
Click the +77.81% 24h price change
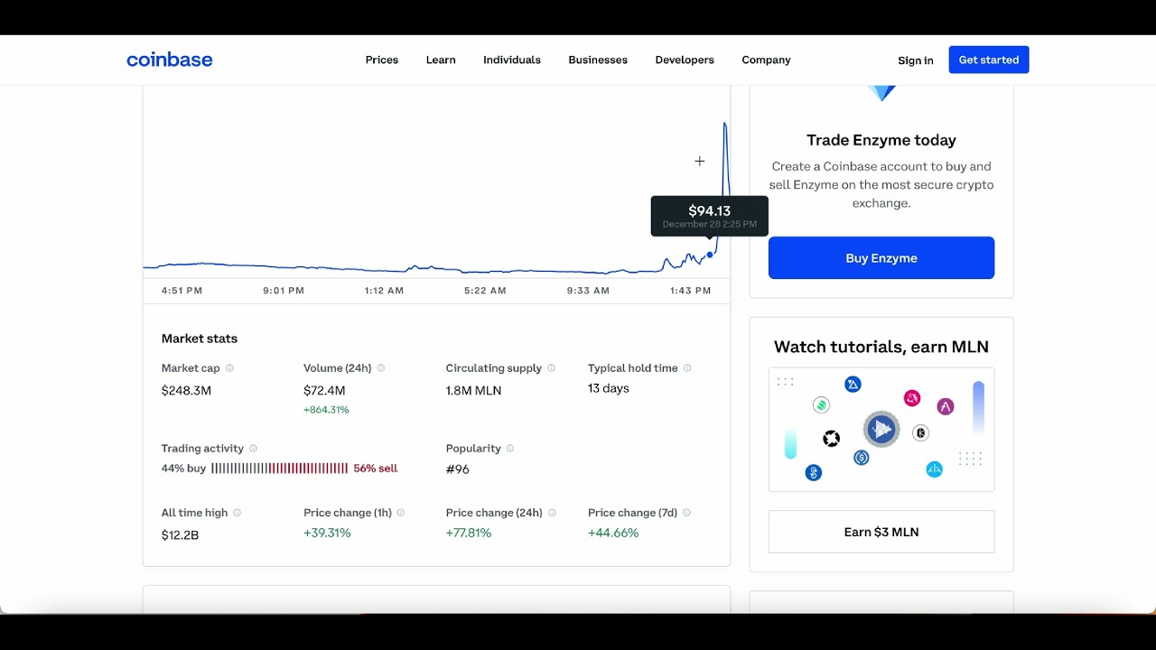[469, 534]
